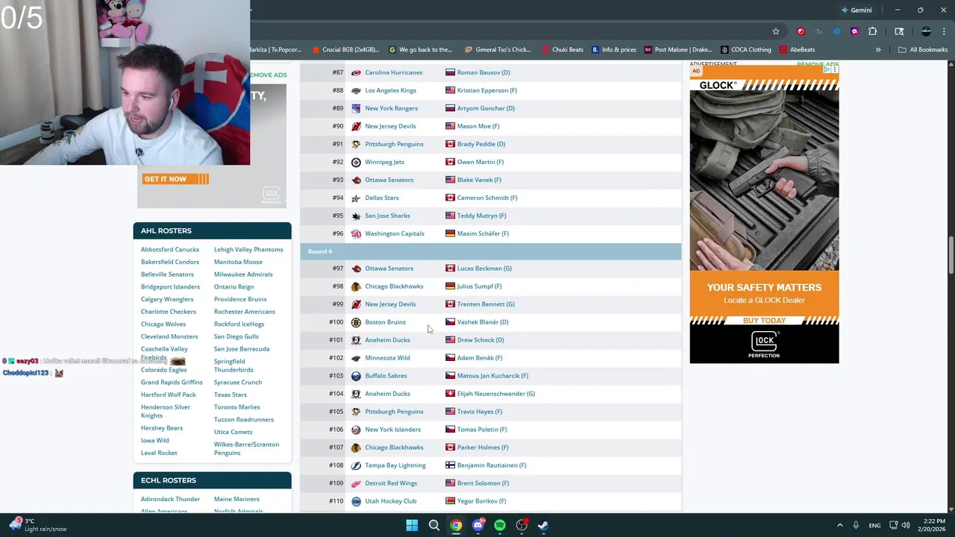The width and height of the screenshot is (955, 537).
Task: Click BUY TODAY on the GLOCK ad
Action: [x=764, y=321]
